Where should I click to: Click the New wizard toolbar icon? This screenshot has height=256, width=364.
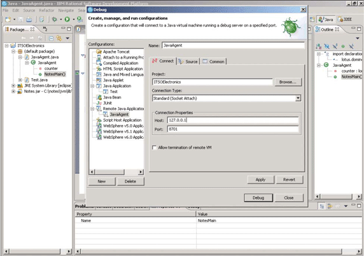pyautogui.click(x=8, y=19)
